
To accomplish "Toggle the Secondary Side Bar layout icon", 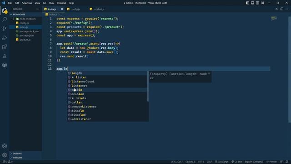I will pyautogui.click(x=257, y=3).
